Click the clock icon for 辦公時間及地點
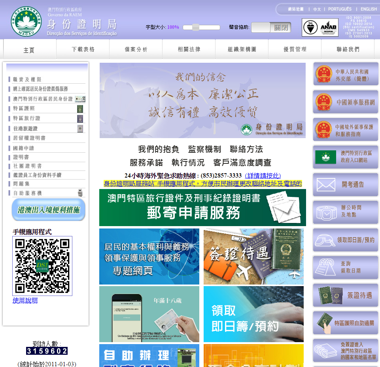This screenshot has width=380, height=367. [325, 212]
